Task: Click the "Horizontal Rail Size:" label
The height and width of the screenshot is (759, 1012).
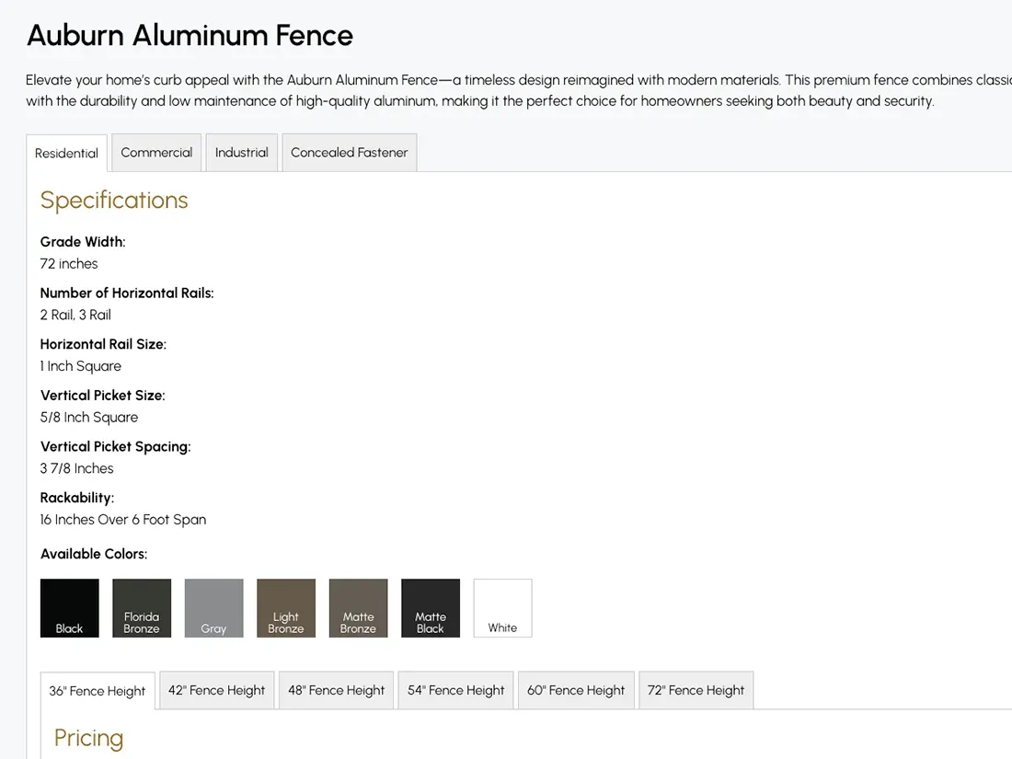Action: (103, 344)
